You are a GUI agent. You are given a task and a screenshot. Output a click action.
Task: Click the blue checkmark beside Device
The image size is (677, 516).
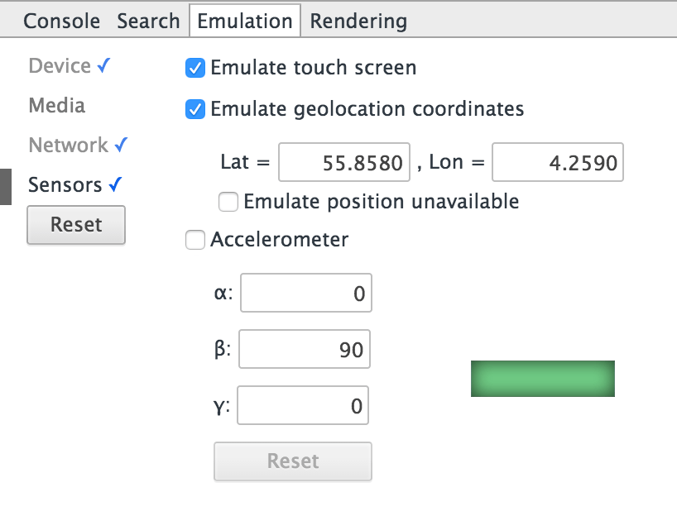[x=103, y=65]
